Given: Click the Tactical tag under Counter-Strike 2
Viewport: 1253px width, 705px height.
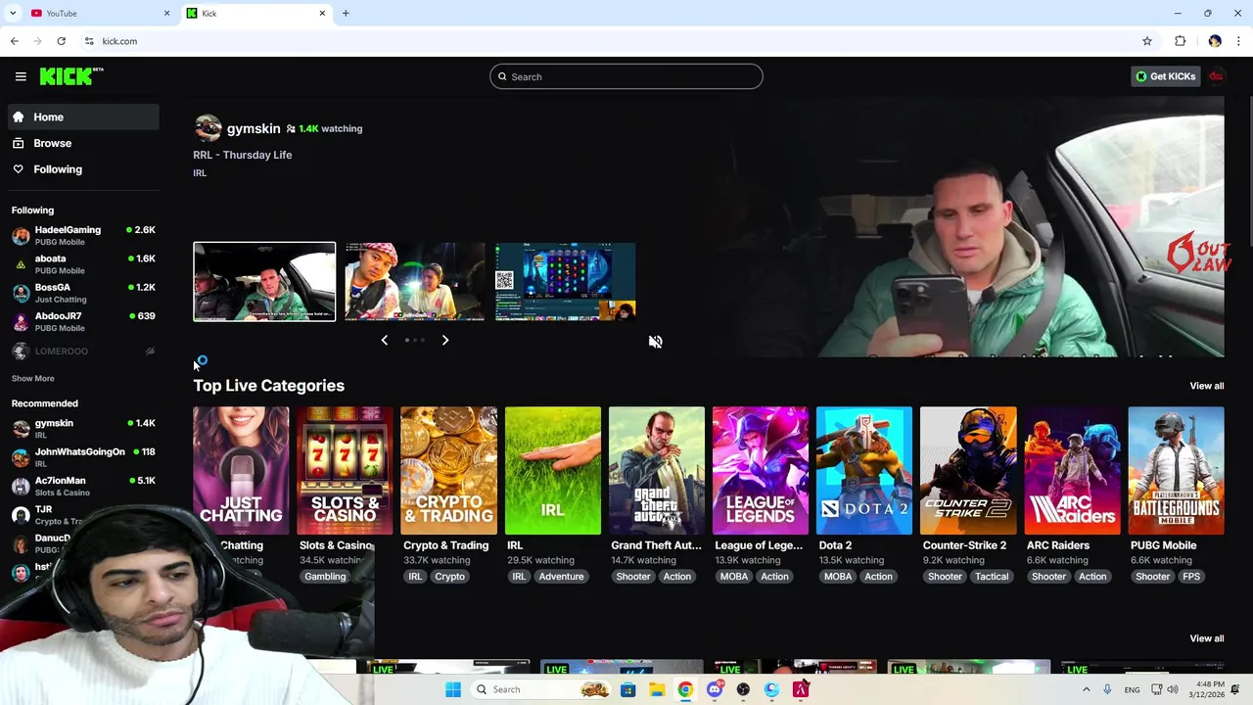Looking at the screenshot, I should (991, 577).
